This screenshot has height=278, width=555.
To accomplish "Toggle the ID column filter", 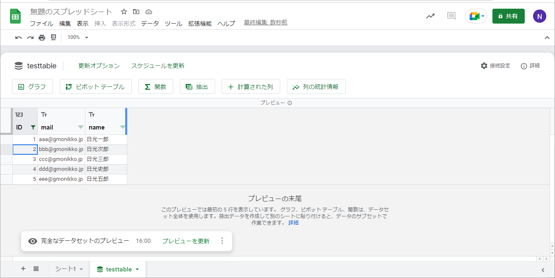I will pyautogui.click(x=33, y=127).
